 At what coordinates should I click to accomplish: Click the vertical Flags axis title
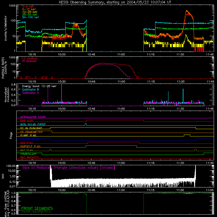tap(11, 135)
